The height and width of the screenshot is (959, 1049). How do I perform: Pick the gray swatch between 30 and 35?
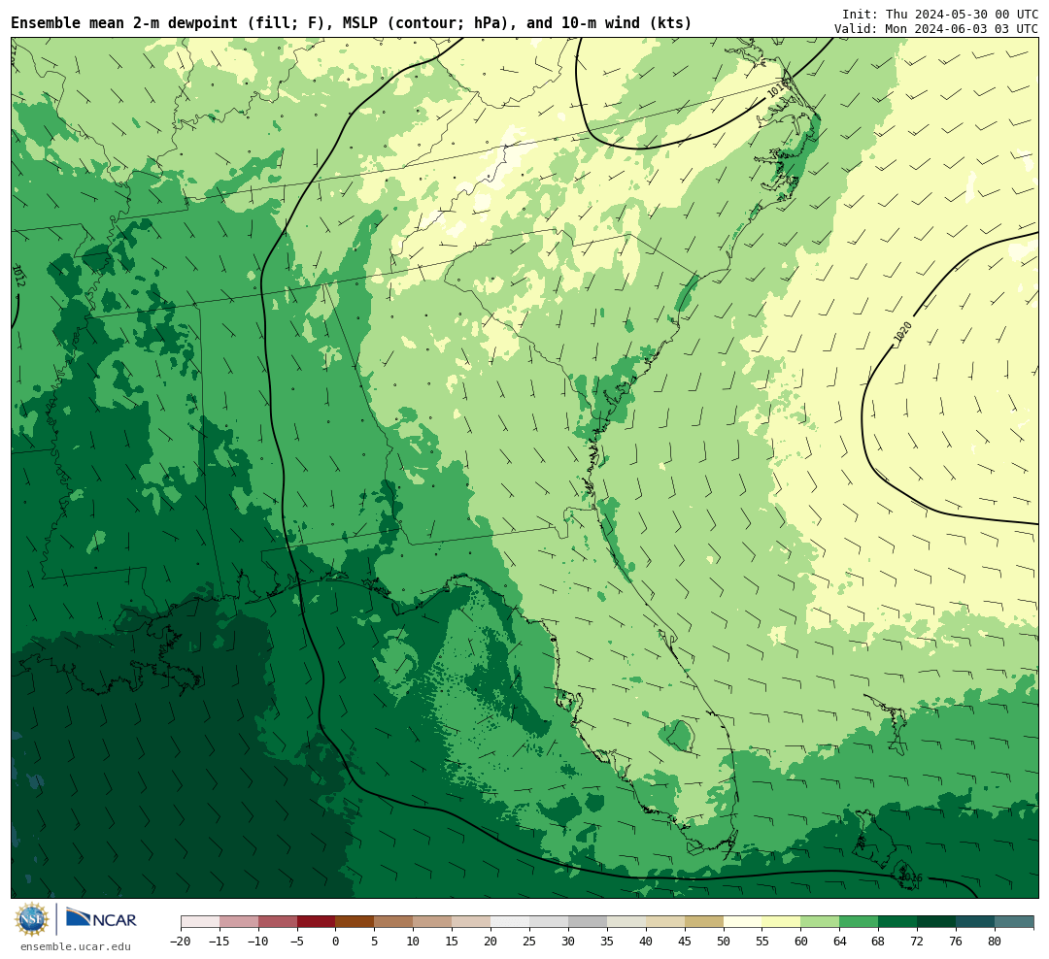click(x=588, y=922)
